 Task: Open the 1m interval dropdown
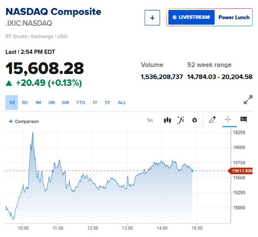coord(150,120)
